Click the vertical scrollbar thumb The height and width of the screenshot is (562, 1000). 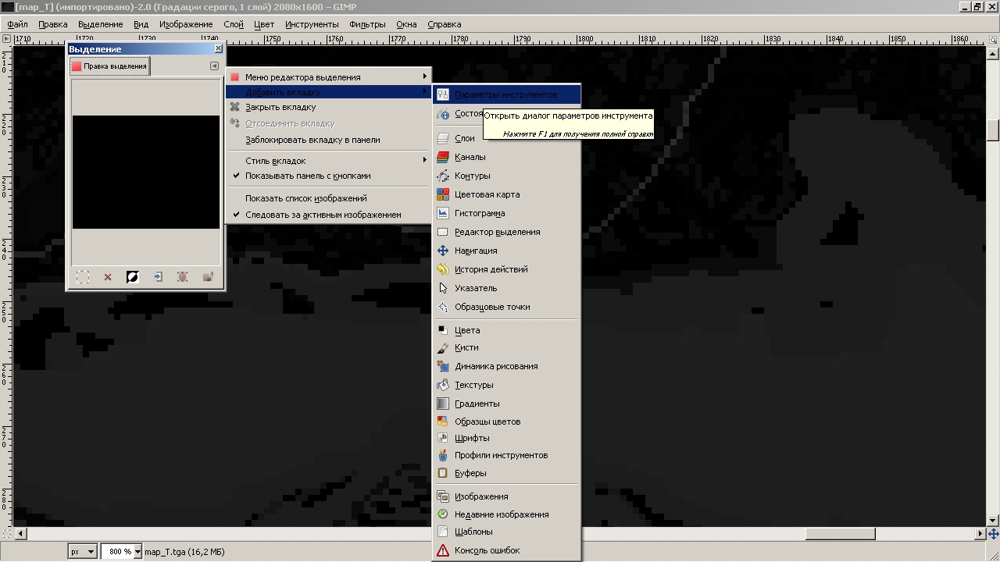(x=993, y=130)
